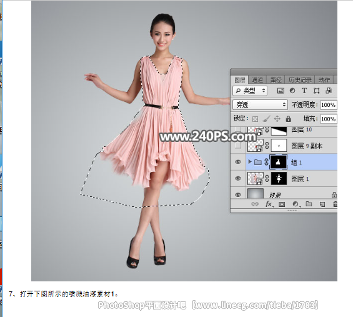Click the delete layer trash icon

tap(335, 204)
